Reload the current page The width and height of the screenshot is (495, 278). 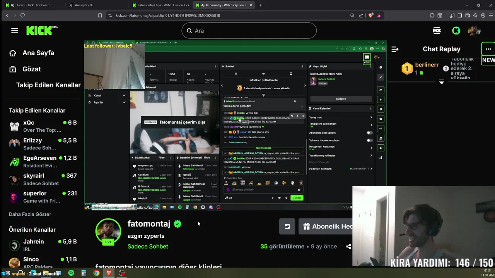pyautogui.click(x=22, y=15)
